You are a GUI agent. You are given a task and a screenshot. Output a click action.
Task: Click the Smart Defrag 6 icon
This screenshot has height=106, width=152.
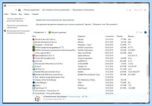tap(33, 83)
